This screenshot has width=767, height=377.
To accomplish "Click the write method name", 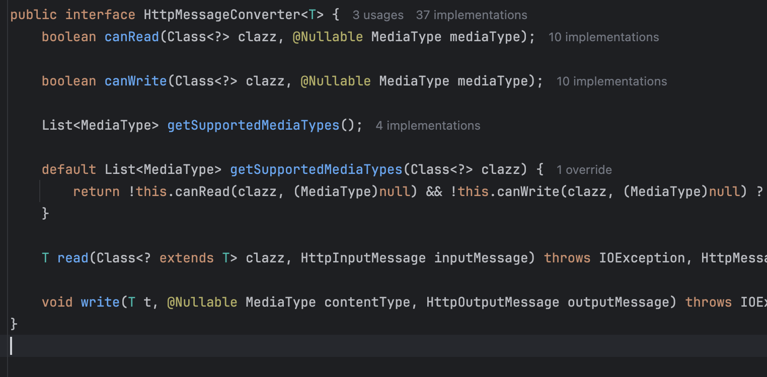I will pyautogui.click(x=100, y=302).
